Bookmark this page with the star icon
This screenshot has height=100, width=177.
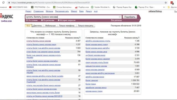tap(166, 2)
